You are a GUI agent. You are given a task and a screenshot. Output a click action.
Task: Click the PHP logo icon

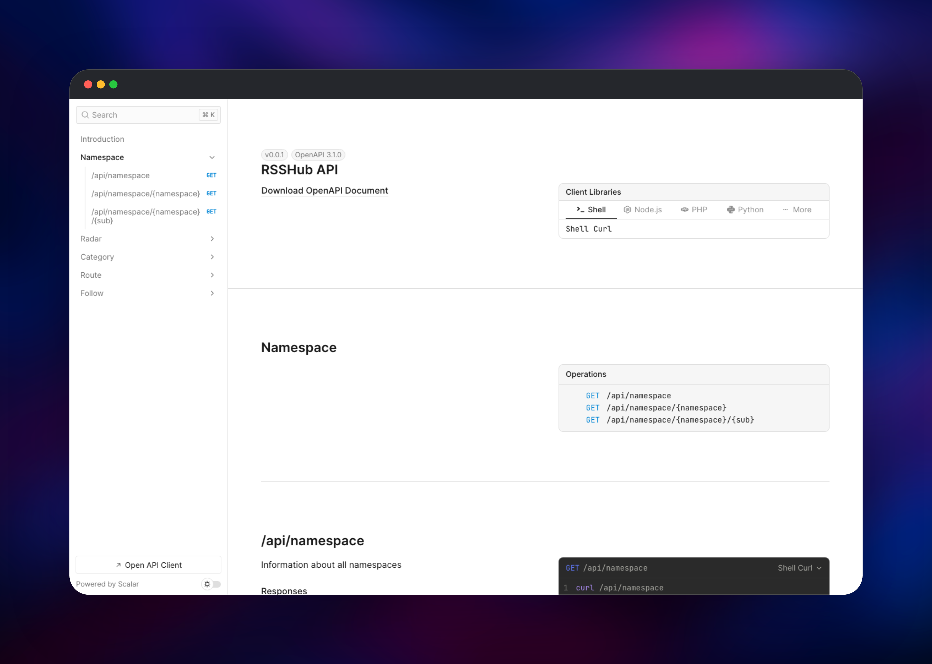pos(684,210)
